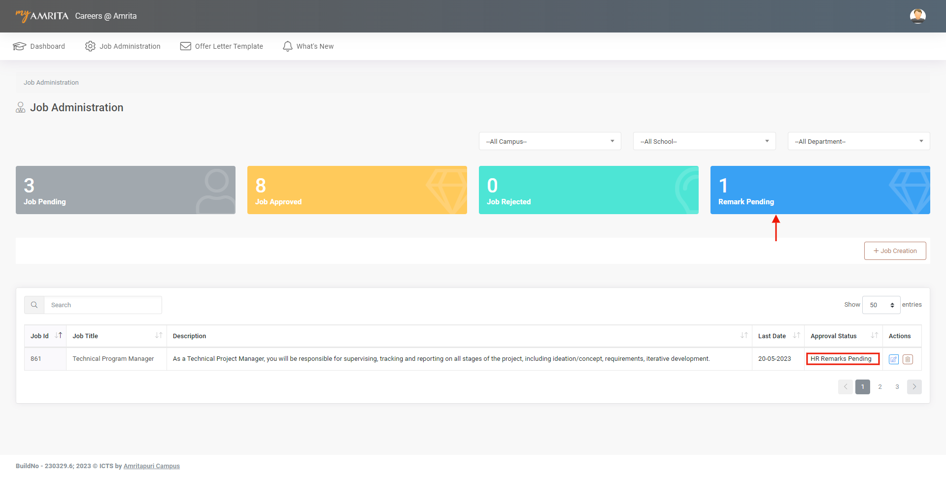The height and width of the screenshot is (477, 946).
Task: Sort table by Job Title arrows
Action: 159,336
